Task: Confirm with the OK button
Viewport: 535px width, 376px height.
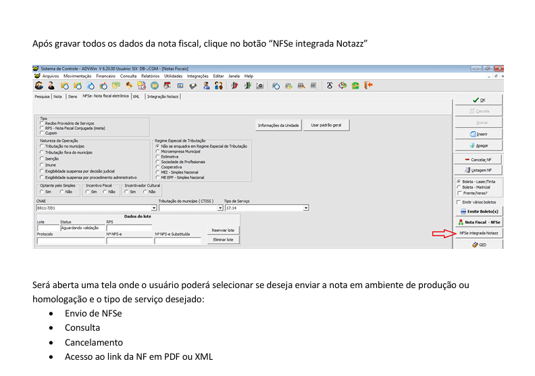Action: (479, 100)
